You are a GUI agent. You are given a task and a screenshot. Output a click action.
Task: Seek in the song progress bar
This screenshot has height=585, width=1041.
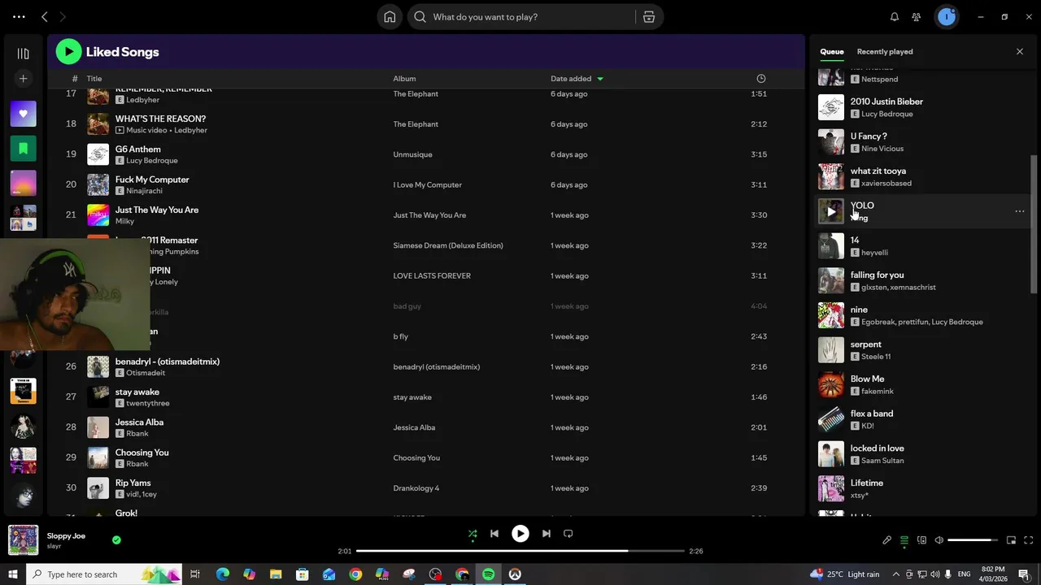(520, 551)
